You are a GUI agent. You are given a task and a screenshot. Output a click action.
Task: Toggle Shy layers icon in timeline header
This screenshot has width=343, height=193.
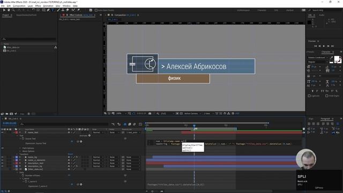(125, 124)
